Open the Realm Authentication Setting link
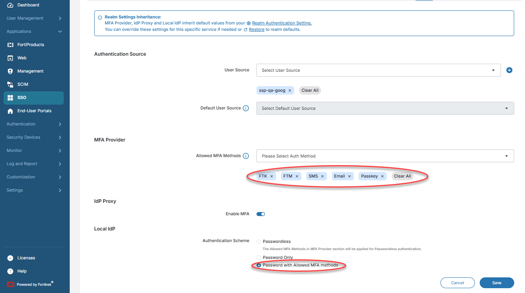 pyautogui.click(x=281, y=23)
